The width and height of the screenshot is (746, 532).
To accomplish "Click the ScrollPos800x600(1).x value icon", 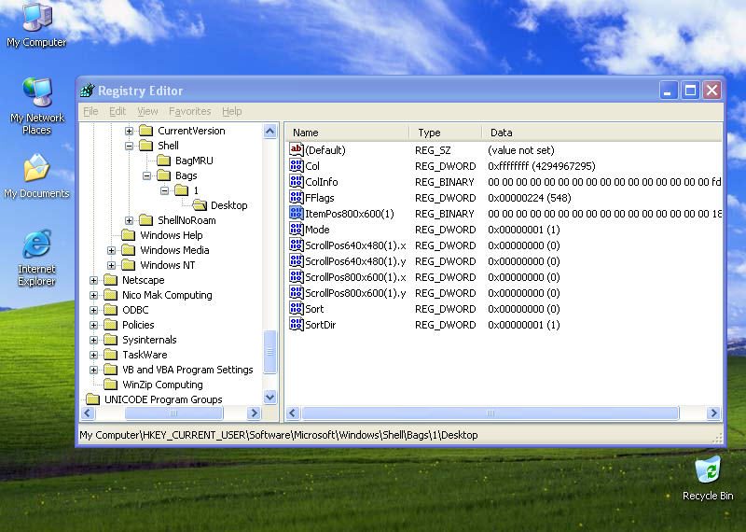I will [x=296, y=276].
